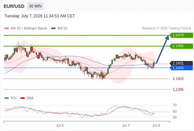Click the RSI 70 level label
This screenshot has height=131, width=194.
[x=175, y=105]
